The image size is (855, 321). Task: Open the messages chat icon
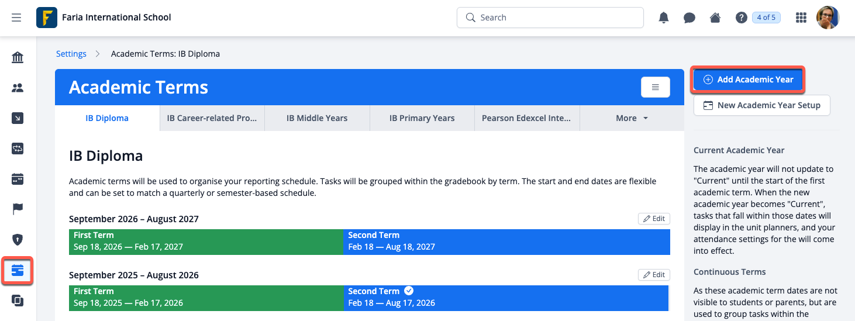coord(689,18)
